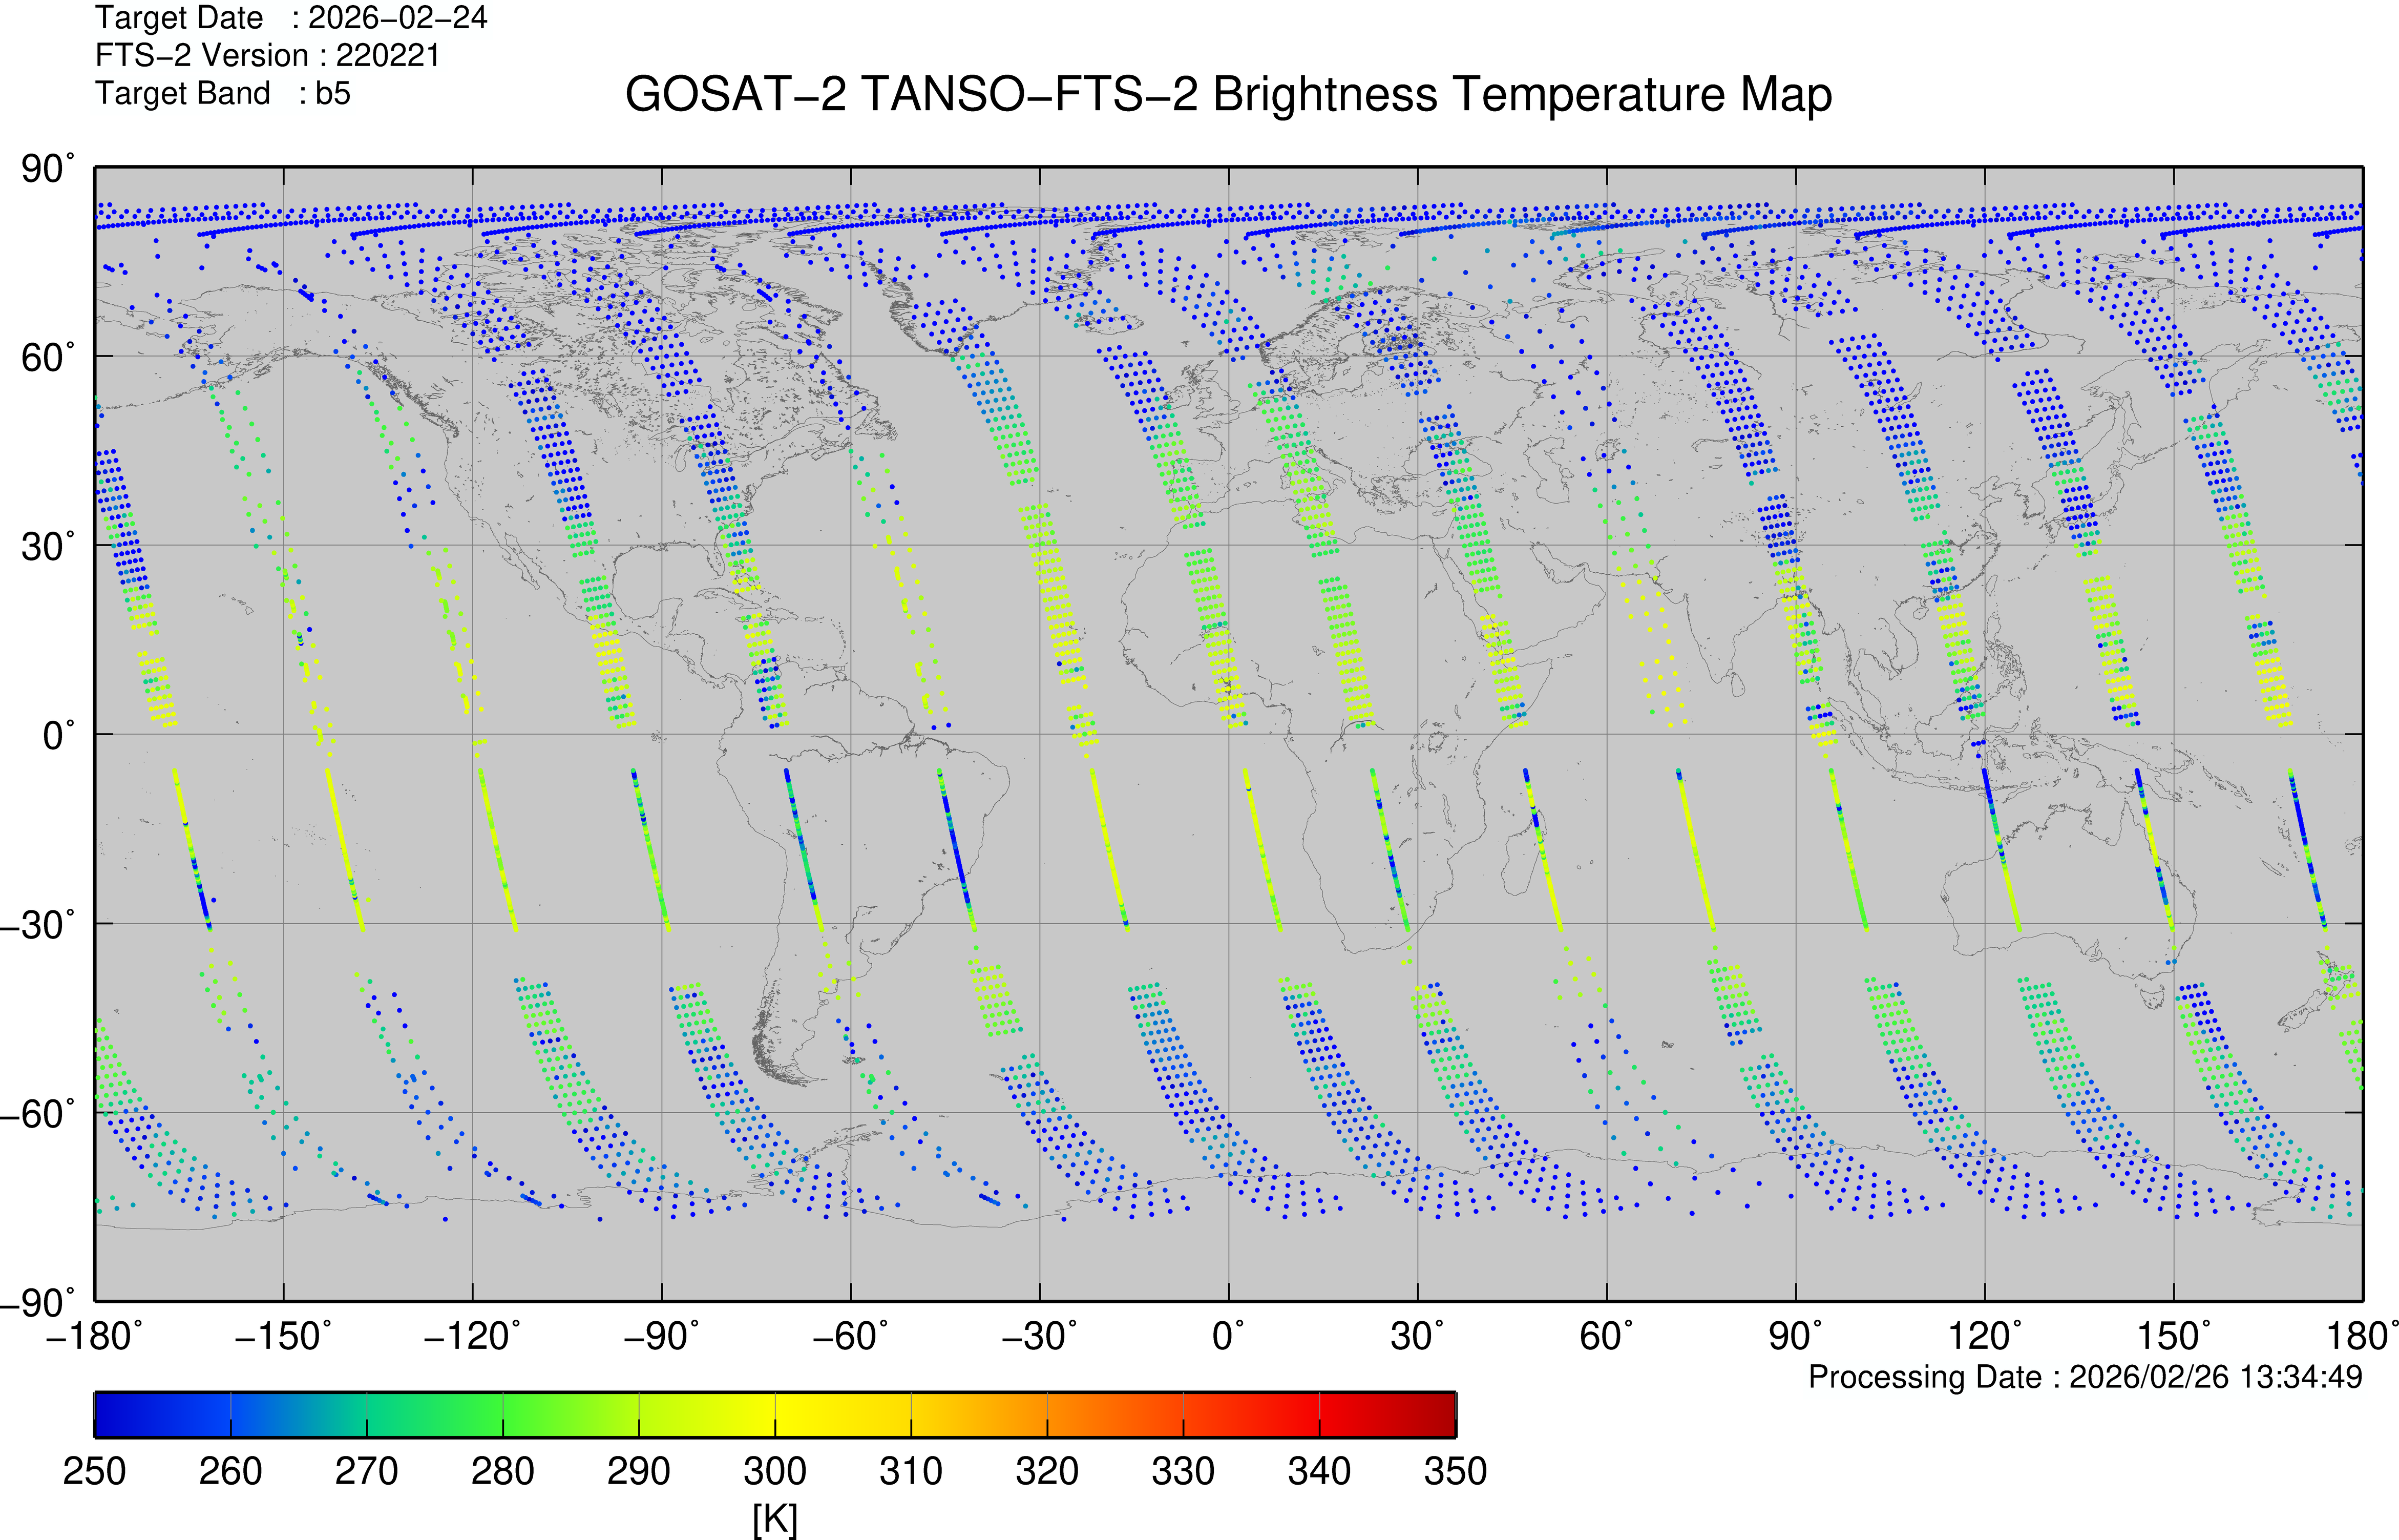Click the -150° longitude axis label
The height and width of the screenshot is (1540, 2399).
[x=283, y=1336]
